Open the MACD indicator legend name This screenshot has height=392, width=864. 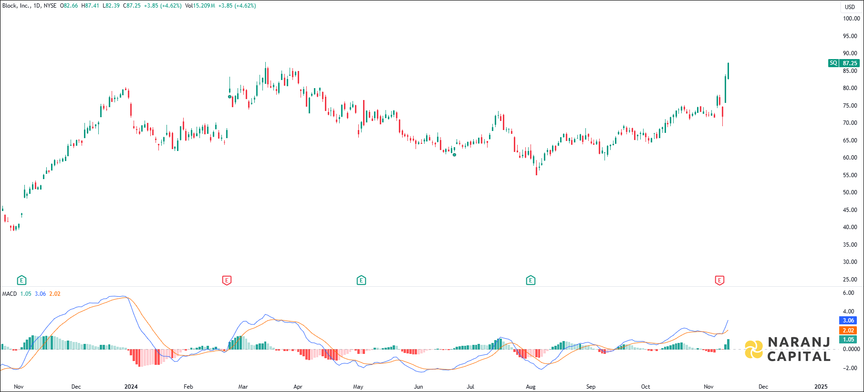coord(10,294)
